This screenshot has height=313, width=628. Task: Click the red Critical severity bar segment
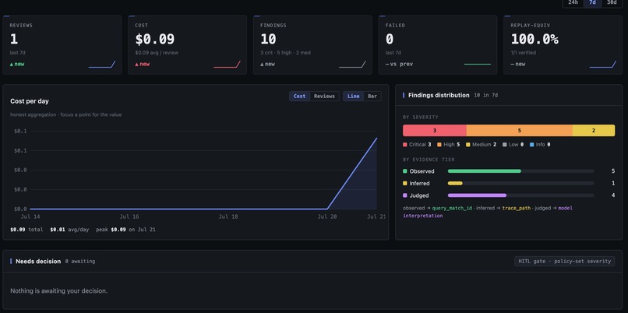point(435,131)
